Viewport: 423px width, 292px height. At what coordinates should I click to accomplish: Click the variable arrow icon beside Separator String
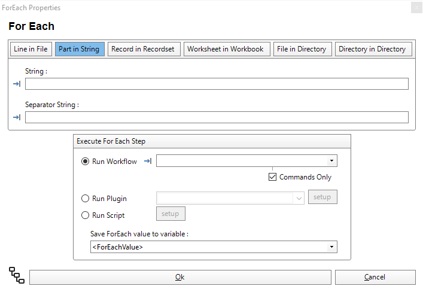17,117
